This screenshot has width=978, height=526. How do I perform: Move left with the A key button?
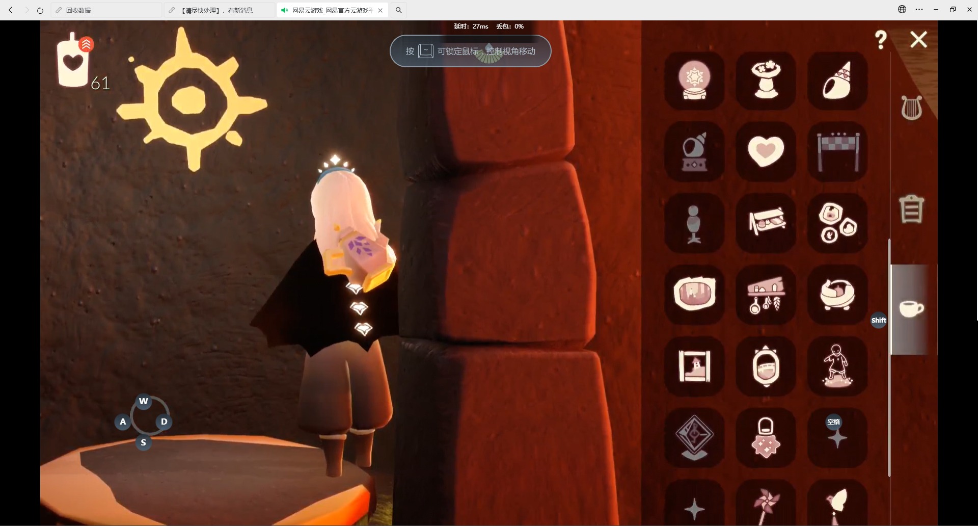tap(123, 422)
